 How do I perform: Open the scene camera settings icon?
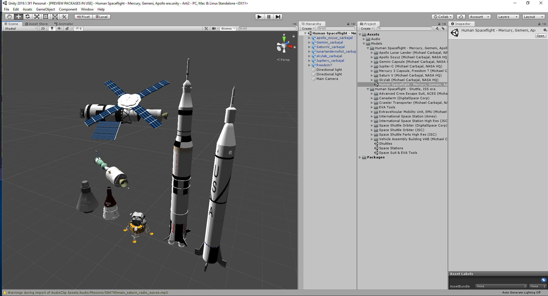click(x=214, y=28)
